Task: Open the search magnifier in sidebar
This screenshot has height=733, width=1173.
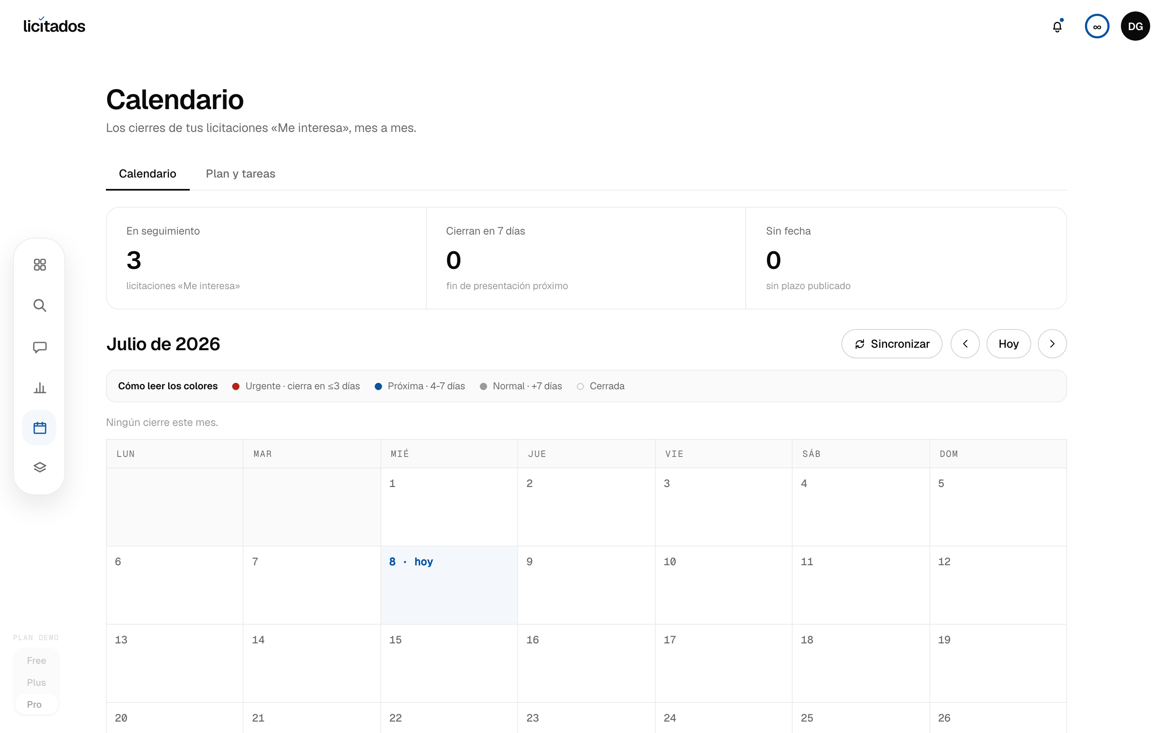Action: click(x=40, y=305)
